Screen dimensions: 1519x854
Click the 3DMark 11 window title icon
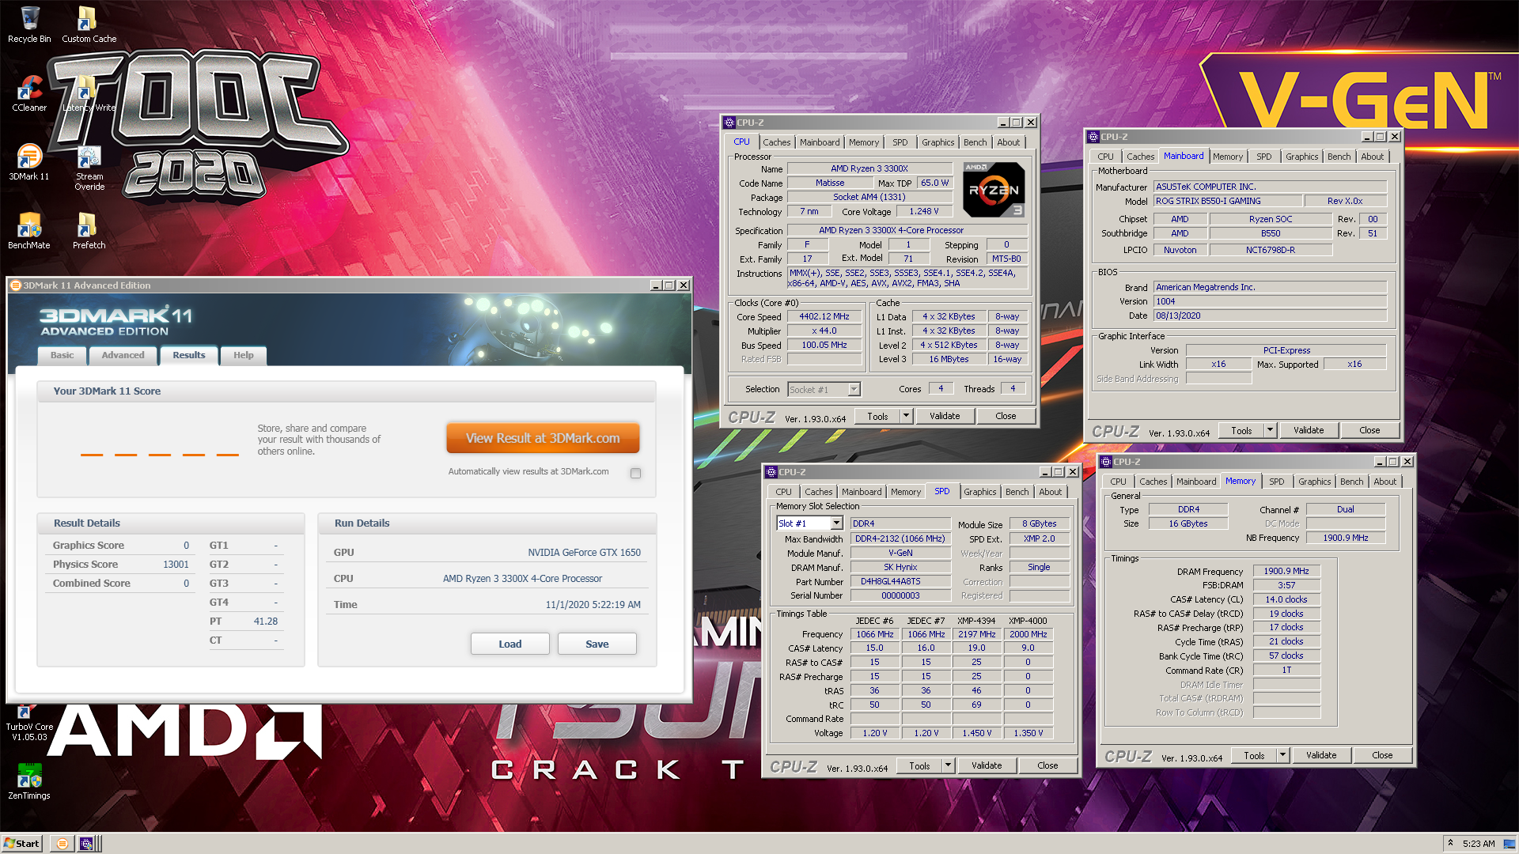pos(15,285)
